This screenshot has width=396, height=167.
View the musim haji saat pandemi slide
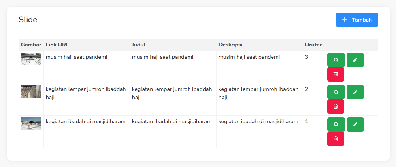pos(336,60)
